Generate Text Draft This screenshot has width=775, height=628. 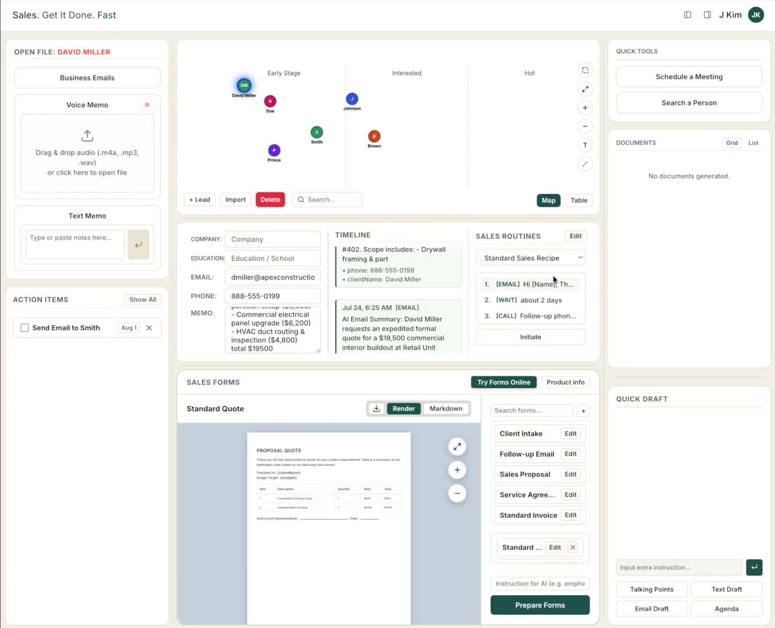(x=727, y=590)
